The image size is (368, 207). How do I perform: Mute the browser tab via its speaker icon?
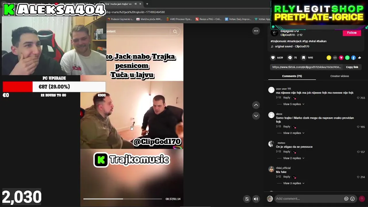tap(135, 4)
